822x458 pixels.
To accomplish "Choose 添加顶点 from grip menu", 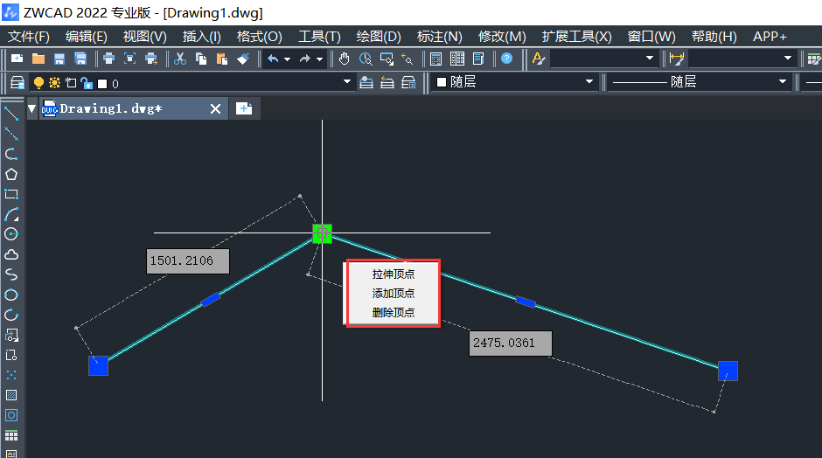I will tap(394, 294).
